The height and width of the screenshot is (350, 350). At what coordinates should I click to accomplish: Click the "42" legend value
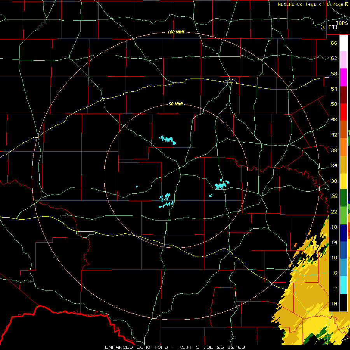click(334, 135)
